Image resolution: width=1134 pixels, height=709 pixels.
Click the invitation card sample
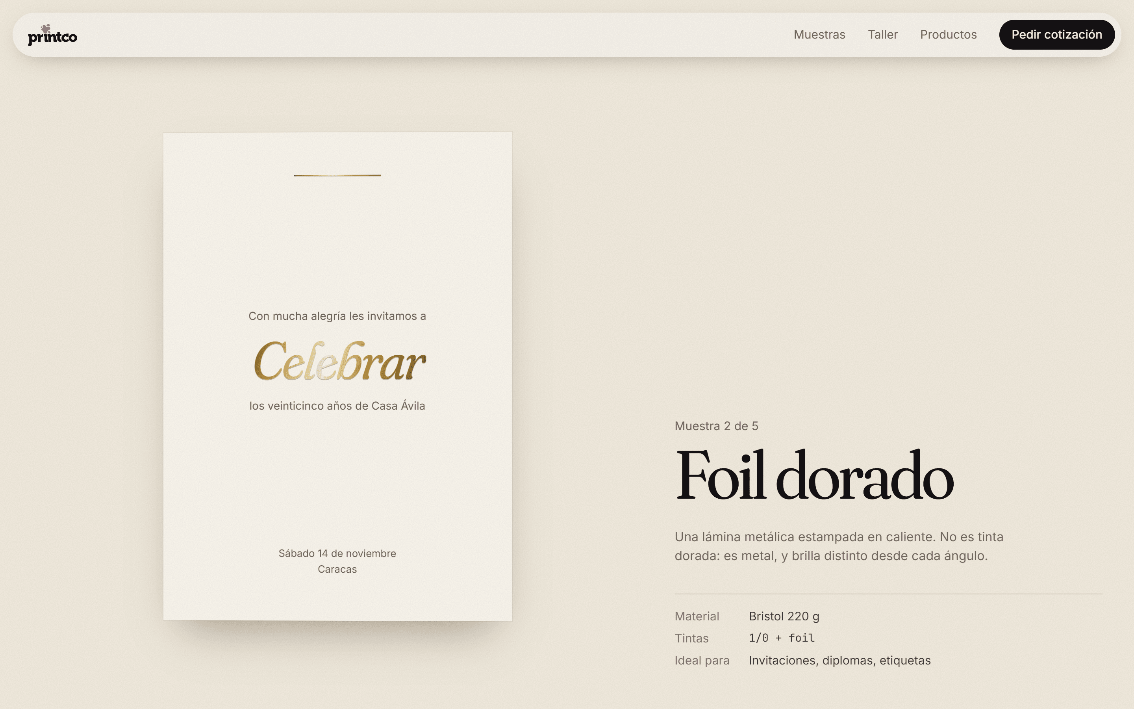click(337, 377)
